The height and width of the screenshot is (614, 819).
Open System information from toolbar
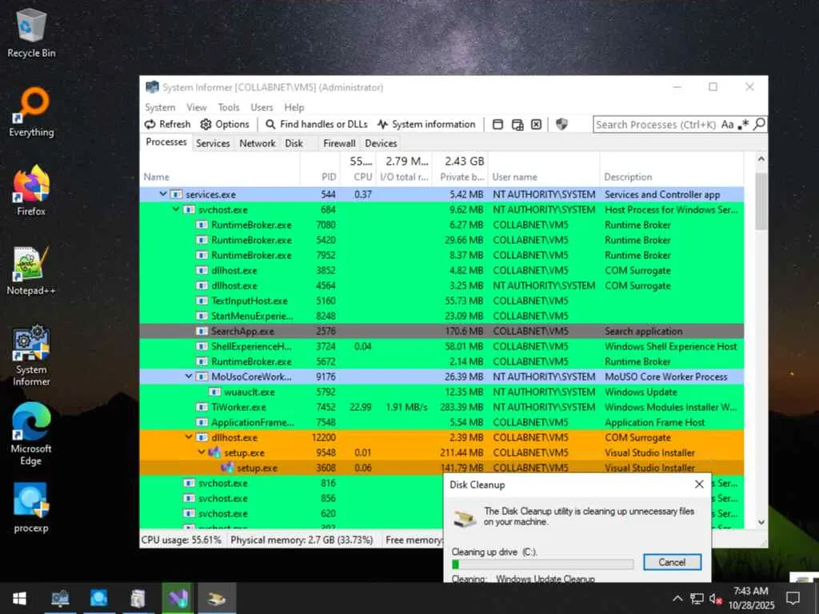click(426, 124)
